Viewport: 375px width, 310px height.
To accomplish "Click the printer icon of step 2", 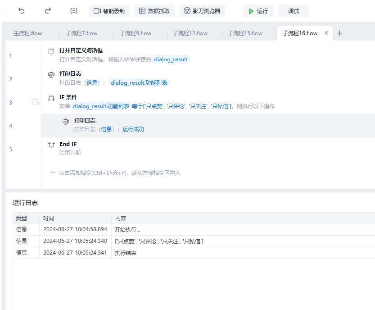I will click(51, 75).
